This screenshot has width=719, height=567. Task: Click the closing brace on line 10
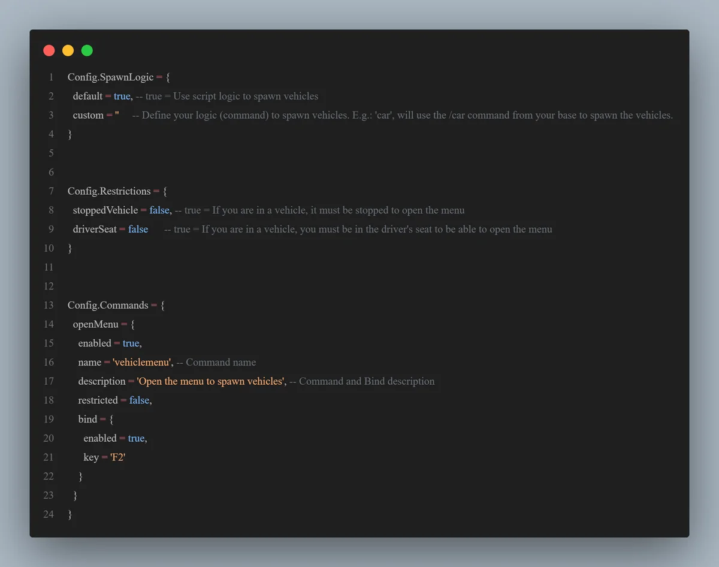tap(70, 248)
